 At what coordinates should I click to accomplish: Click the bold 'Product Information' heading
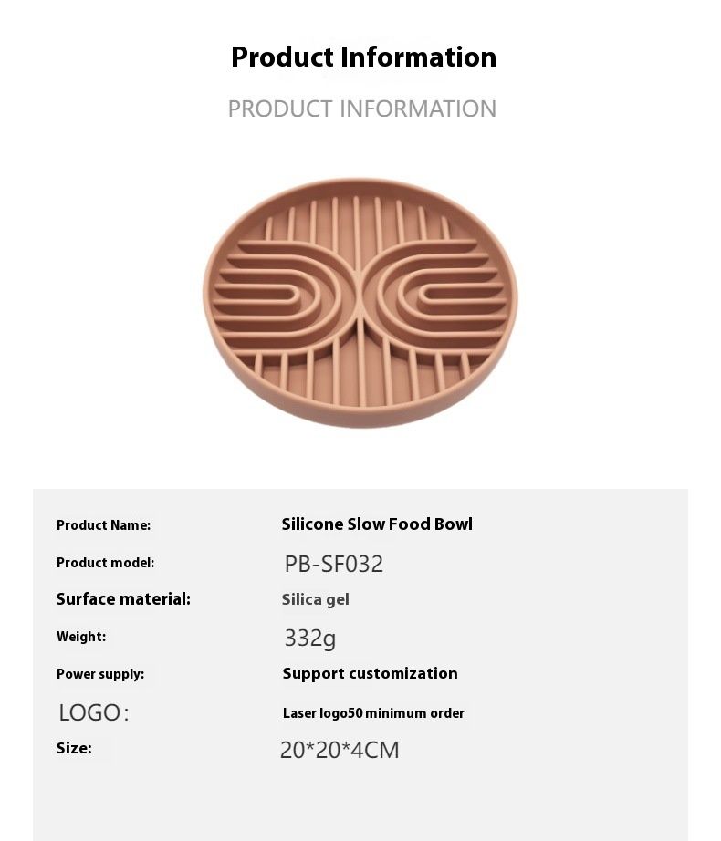[x=364, y=57]
